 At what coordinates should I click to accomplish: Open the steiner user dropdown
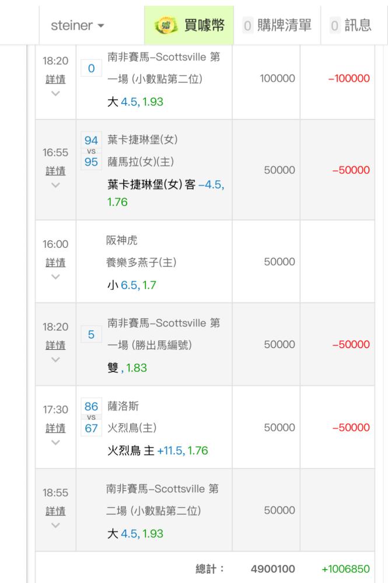coord(77,26)
